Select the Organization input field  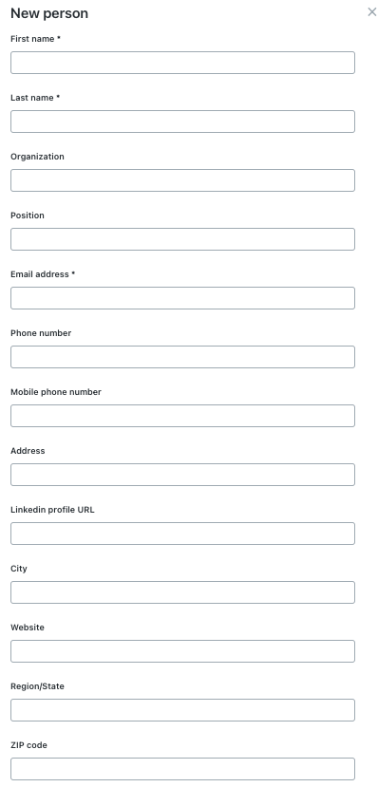point(182,180)
